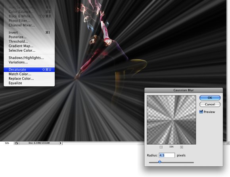Open Channel Mixer menu entry
This screenshot has width=230, height=177.
click(x=29, y=25)
